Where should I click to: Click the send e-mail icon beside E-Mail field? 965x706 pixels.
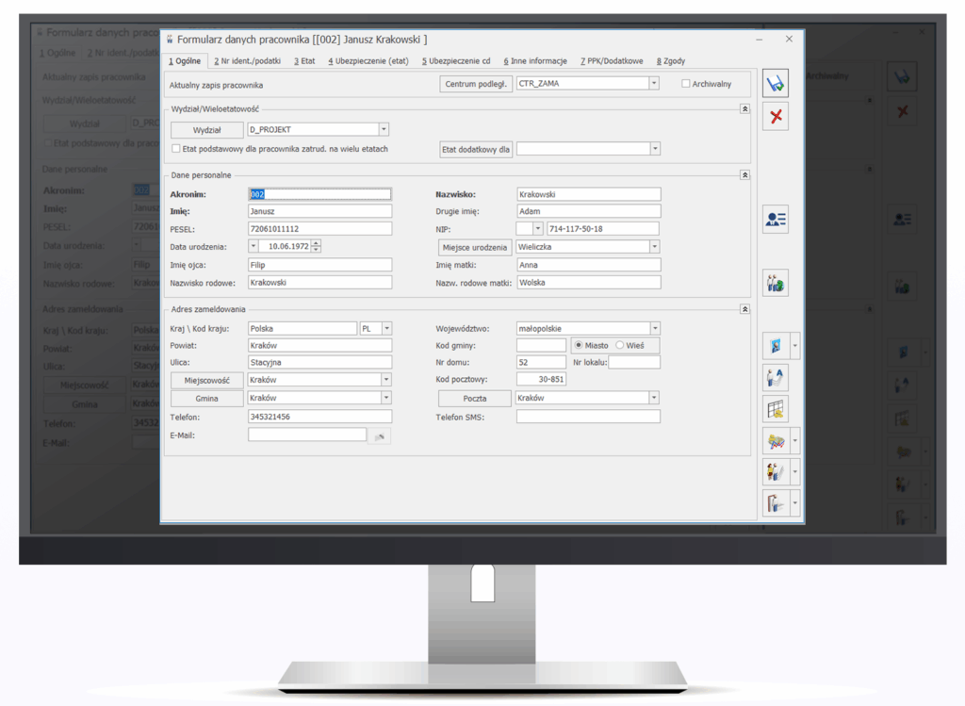[x=380, y=435]
